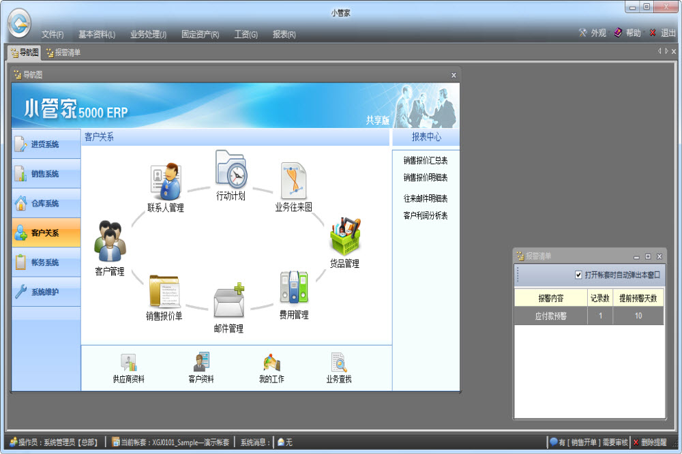
Task: Toggle 打开帐套时自动弹出本窗口 checkbox
Action: [578, 275]
